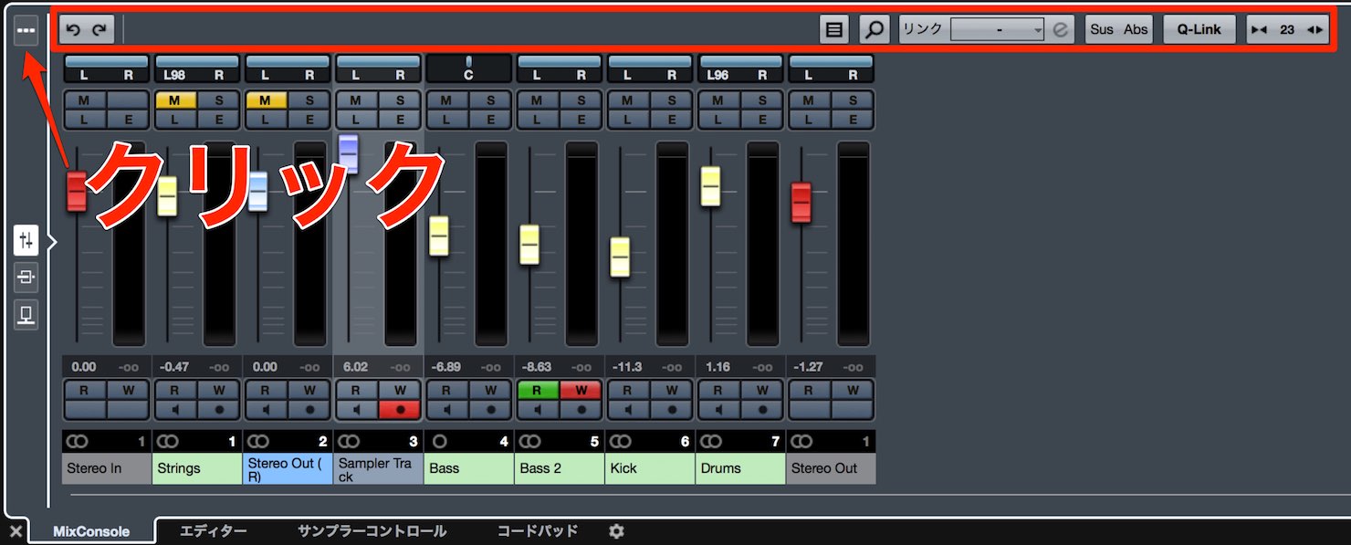Select the Drums channel name label
The width and height of the screenshot is (1351, 545).
(x=739, y=468)
